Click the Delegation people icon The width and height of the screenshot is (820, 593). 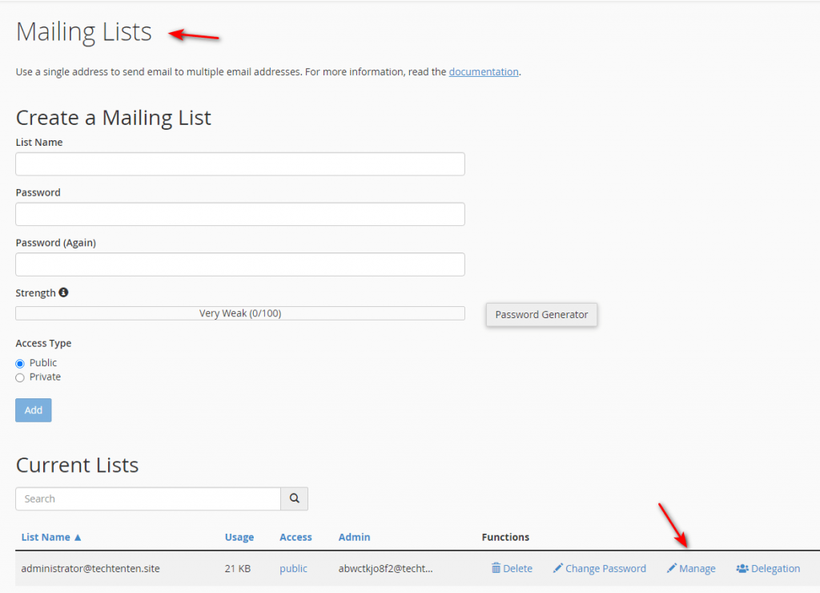pyautogui.click(x=742, y=568)
